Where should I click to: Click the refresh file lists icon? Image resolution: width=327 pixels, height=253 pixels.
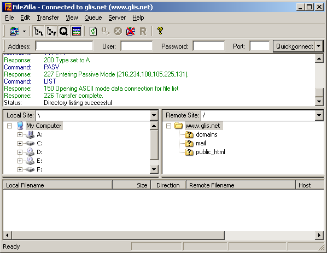93,32
